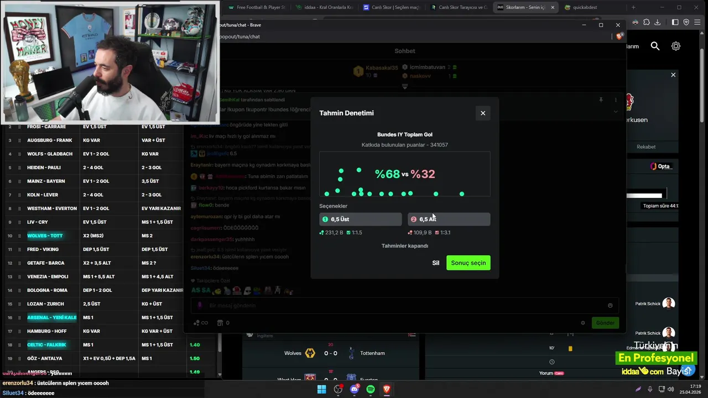This screenshot has width=708, height=398.
Task: Open the Windows Start menu
Action: (x=321, y=389)
